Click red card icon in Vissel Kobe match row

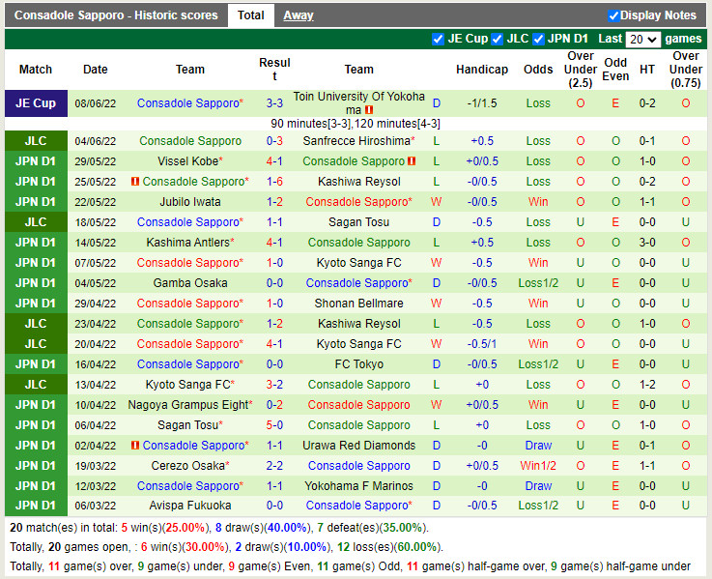[413, 161]
